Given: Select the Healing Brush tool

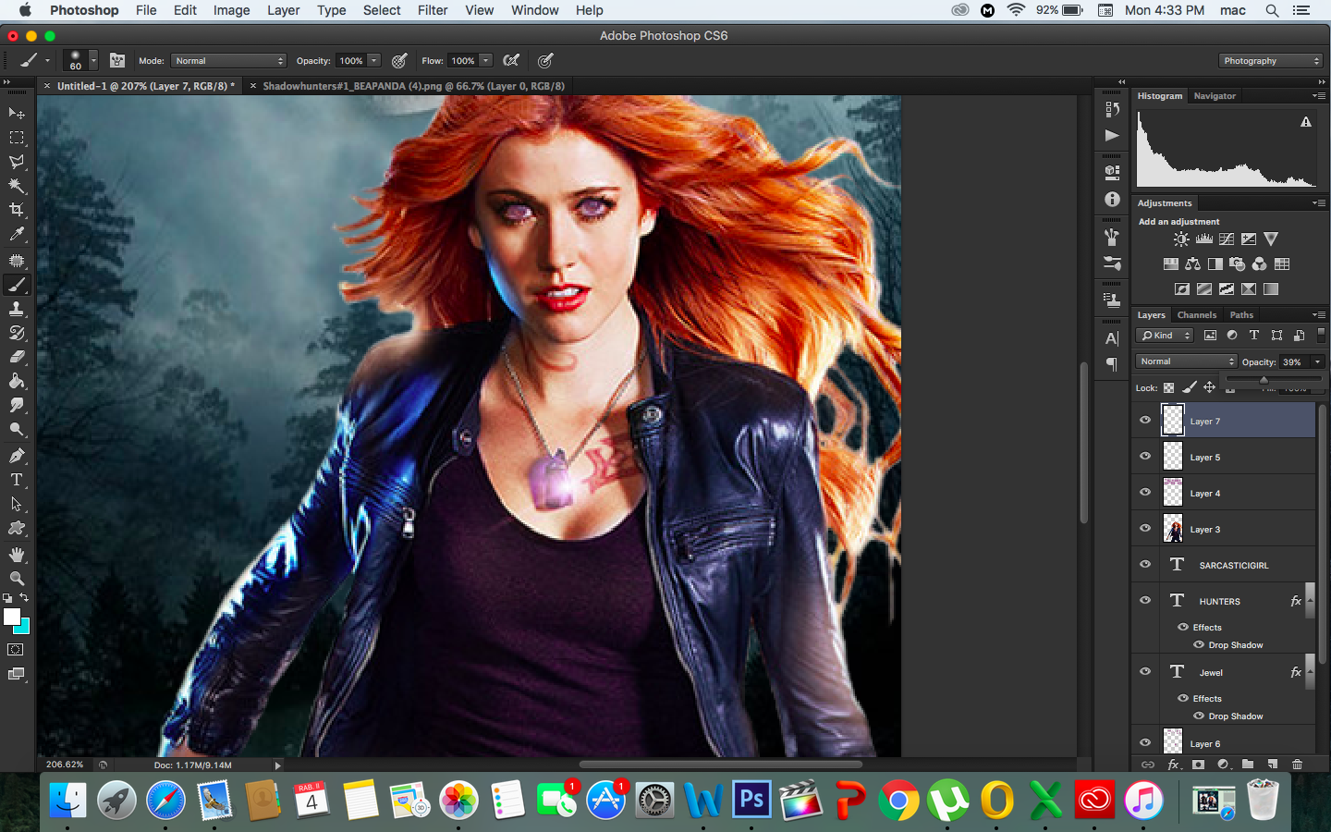Looking at the screenshot, I should 17,261.
